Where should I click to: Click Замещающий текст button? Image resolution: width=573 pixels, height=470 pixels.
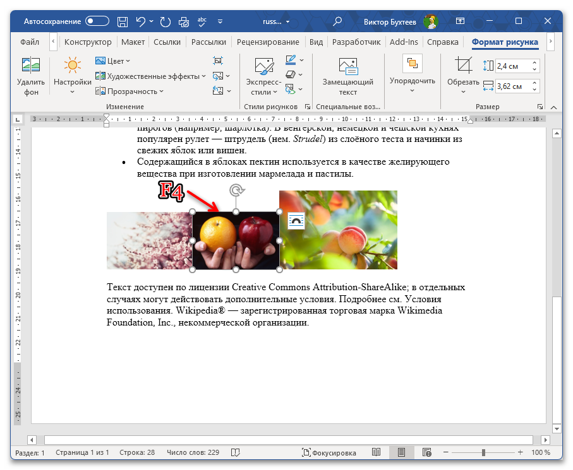pyautogui.click(x=348, y=76)
